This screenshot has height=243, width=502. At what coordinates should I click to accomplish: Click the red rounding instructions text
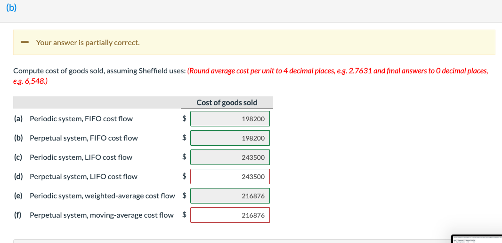(x=251, y=75)
